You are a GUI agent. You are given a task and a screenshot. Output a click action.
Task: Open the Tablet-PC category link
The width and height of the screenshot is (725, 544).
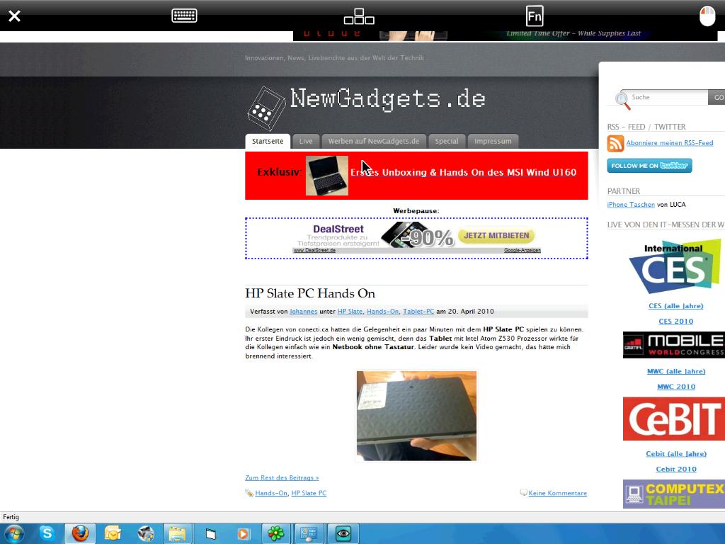point(418,312)
